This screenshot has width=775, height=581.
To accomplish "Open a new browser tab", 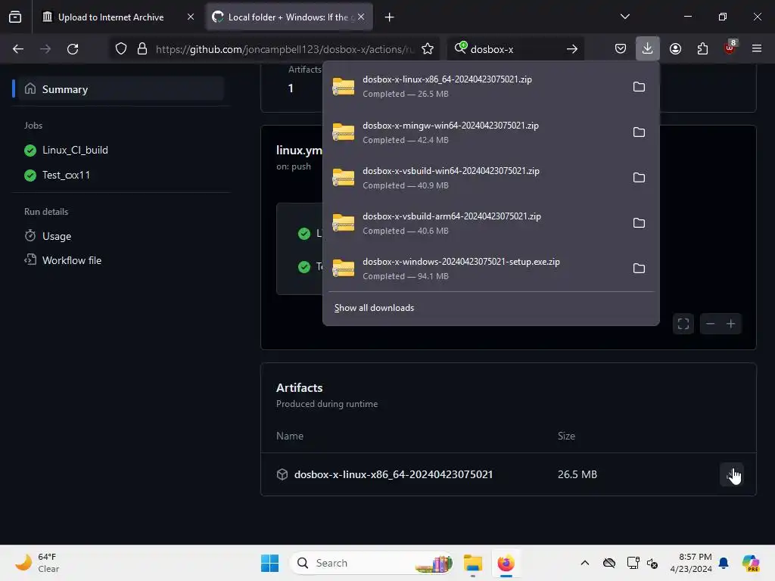I will tap(390, 17).
